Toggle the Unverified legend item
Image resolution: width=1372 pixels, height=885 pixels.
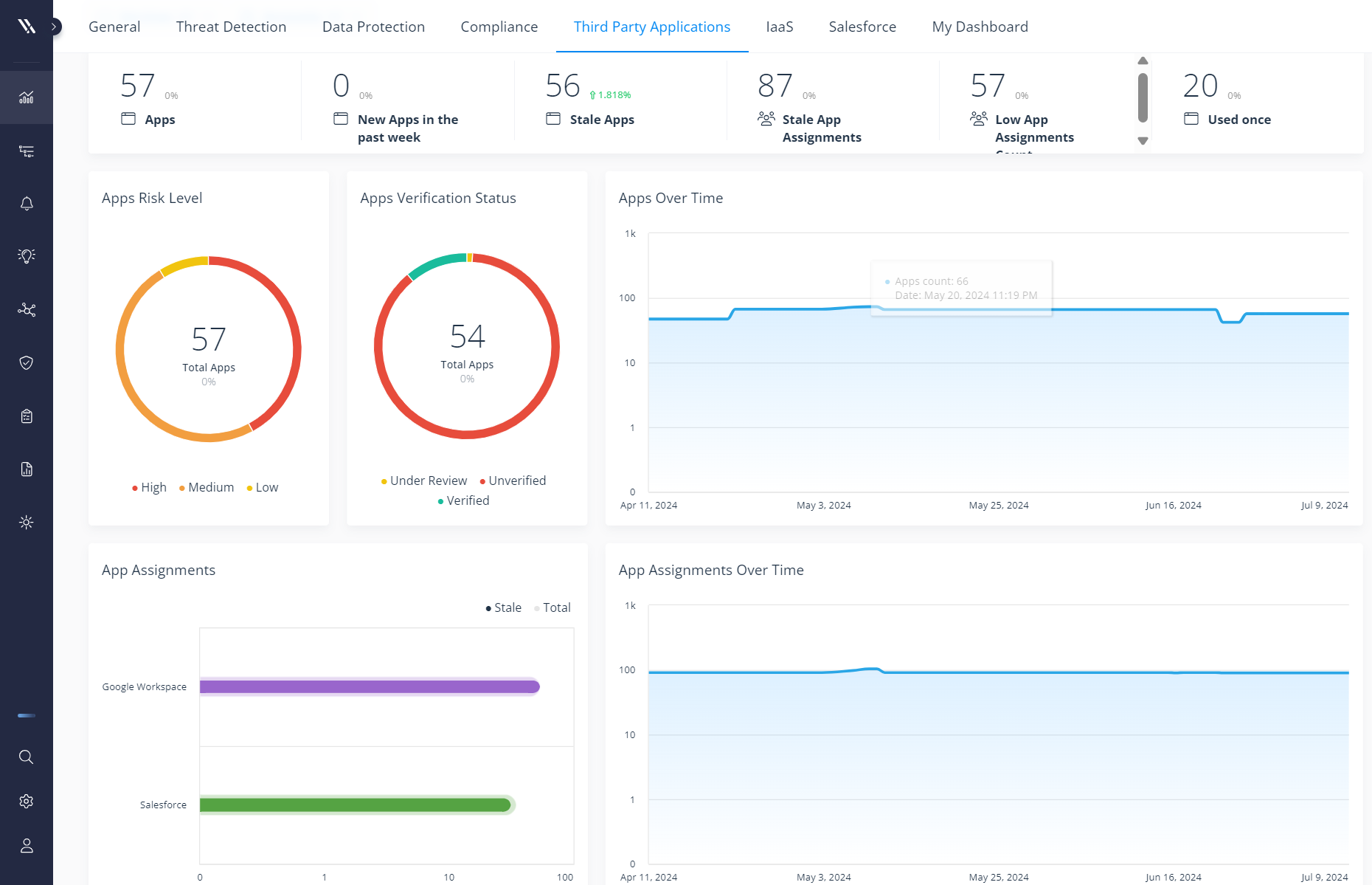[513, 481]
